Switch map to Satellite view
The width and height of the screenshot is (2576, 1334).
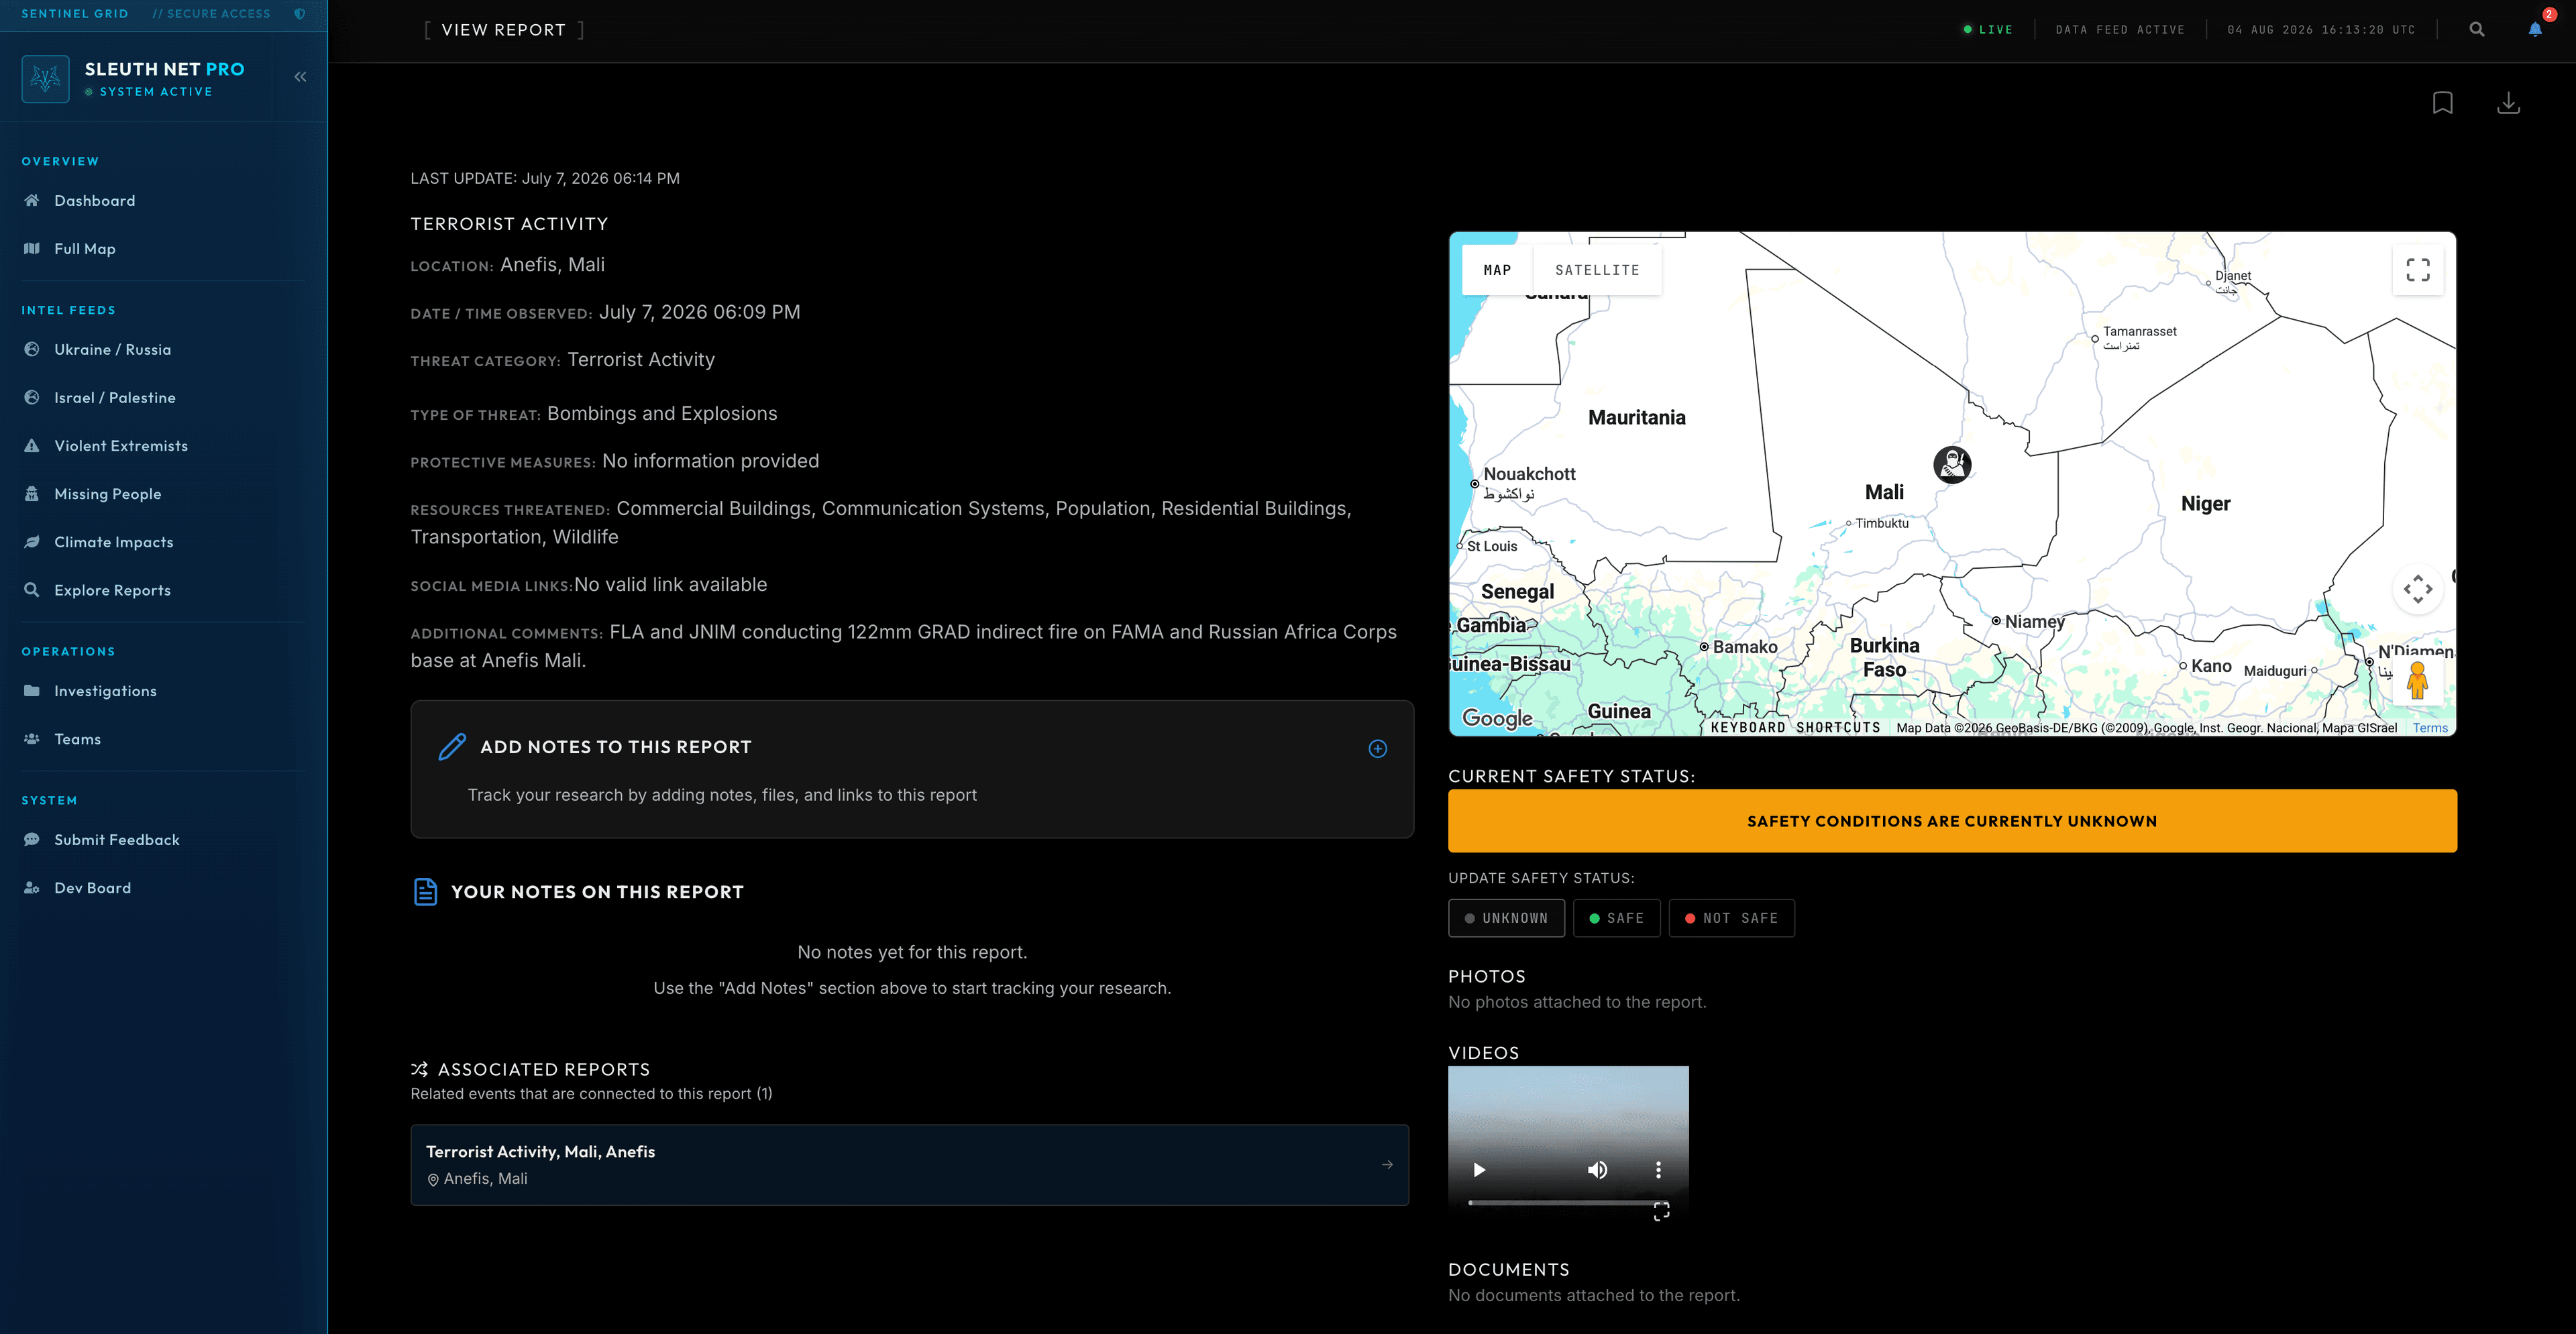(1597, 270)
